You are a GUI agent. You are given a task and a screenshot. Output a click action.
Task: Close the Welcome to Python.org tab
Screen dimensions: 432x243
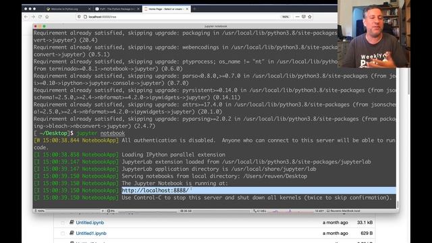click(89, 9)
